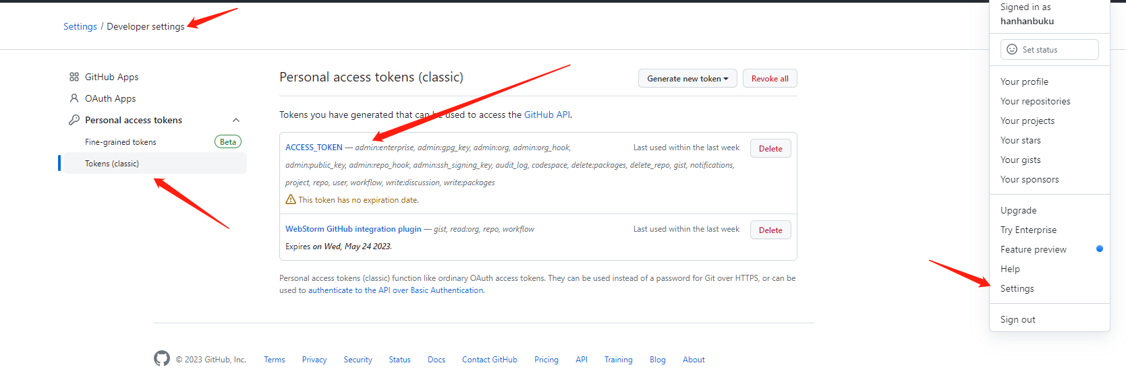Click the blue dot next to Feature preview

click(1100, 249)
